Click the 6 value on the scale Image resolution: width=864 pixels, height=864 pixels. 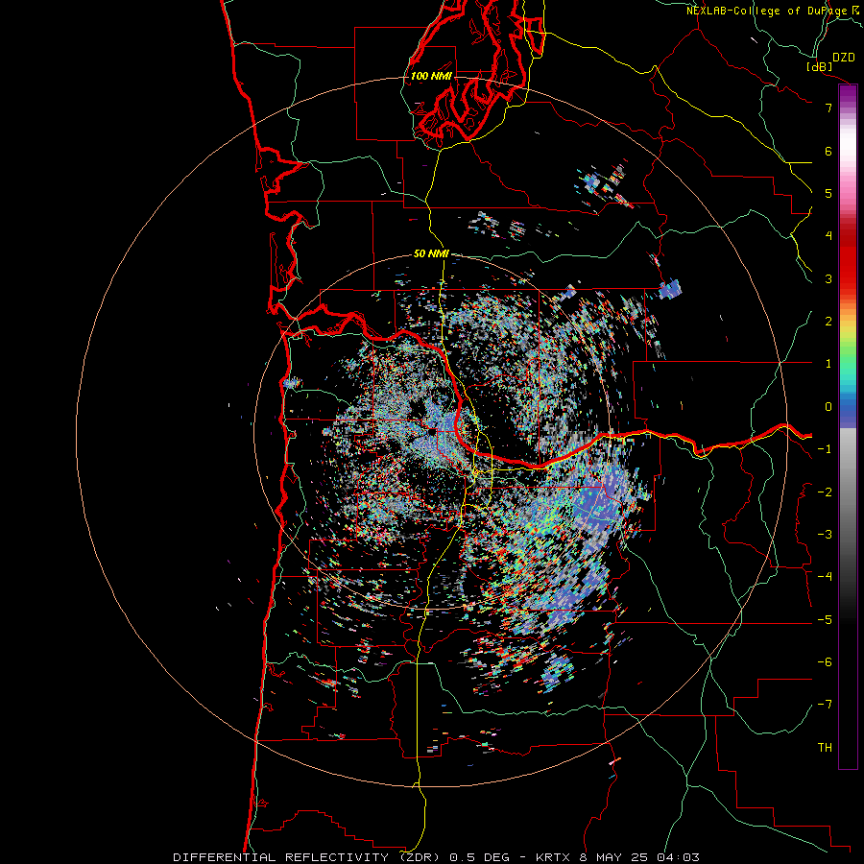pyautogui.click(x=828, y=151)
